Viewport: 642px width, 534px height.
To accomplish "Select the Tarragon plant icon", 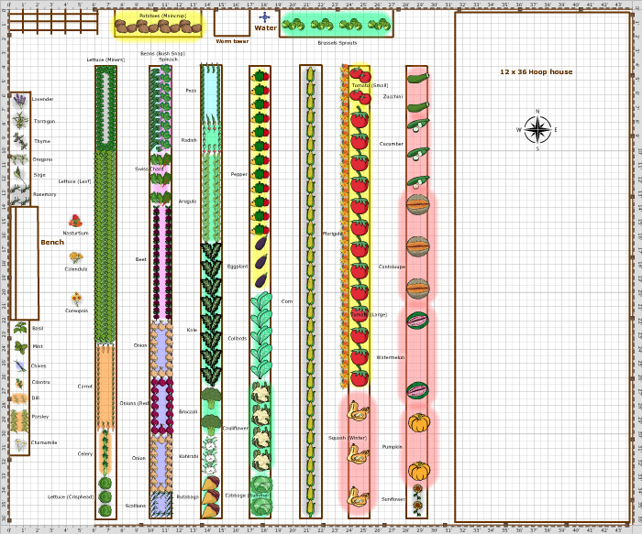I will click(19, 120).
